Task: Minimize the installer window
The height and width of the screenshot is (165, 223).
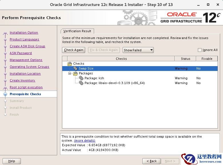Action: click(198, 5)
